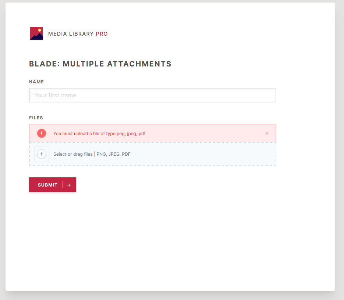Click the arrow icon inside the Submit button
The image size is (344, 300).
tap(69, 185)
